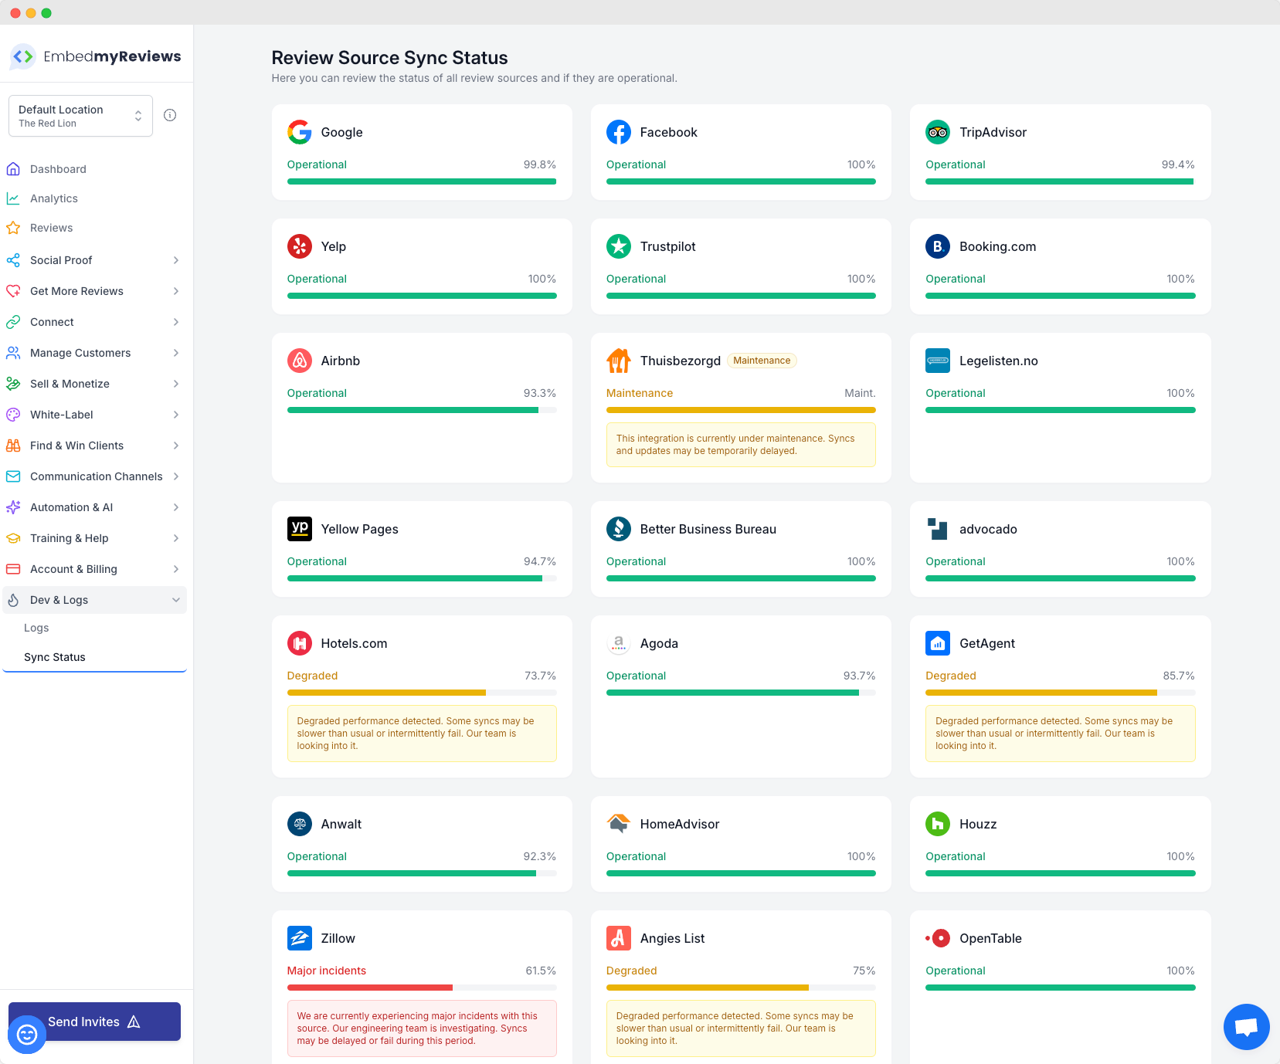
Task: Open the chat bubble support widget
Action: pos(1246,1026)
